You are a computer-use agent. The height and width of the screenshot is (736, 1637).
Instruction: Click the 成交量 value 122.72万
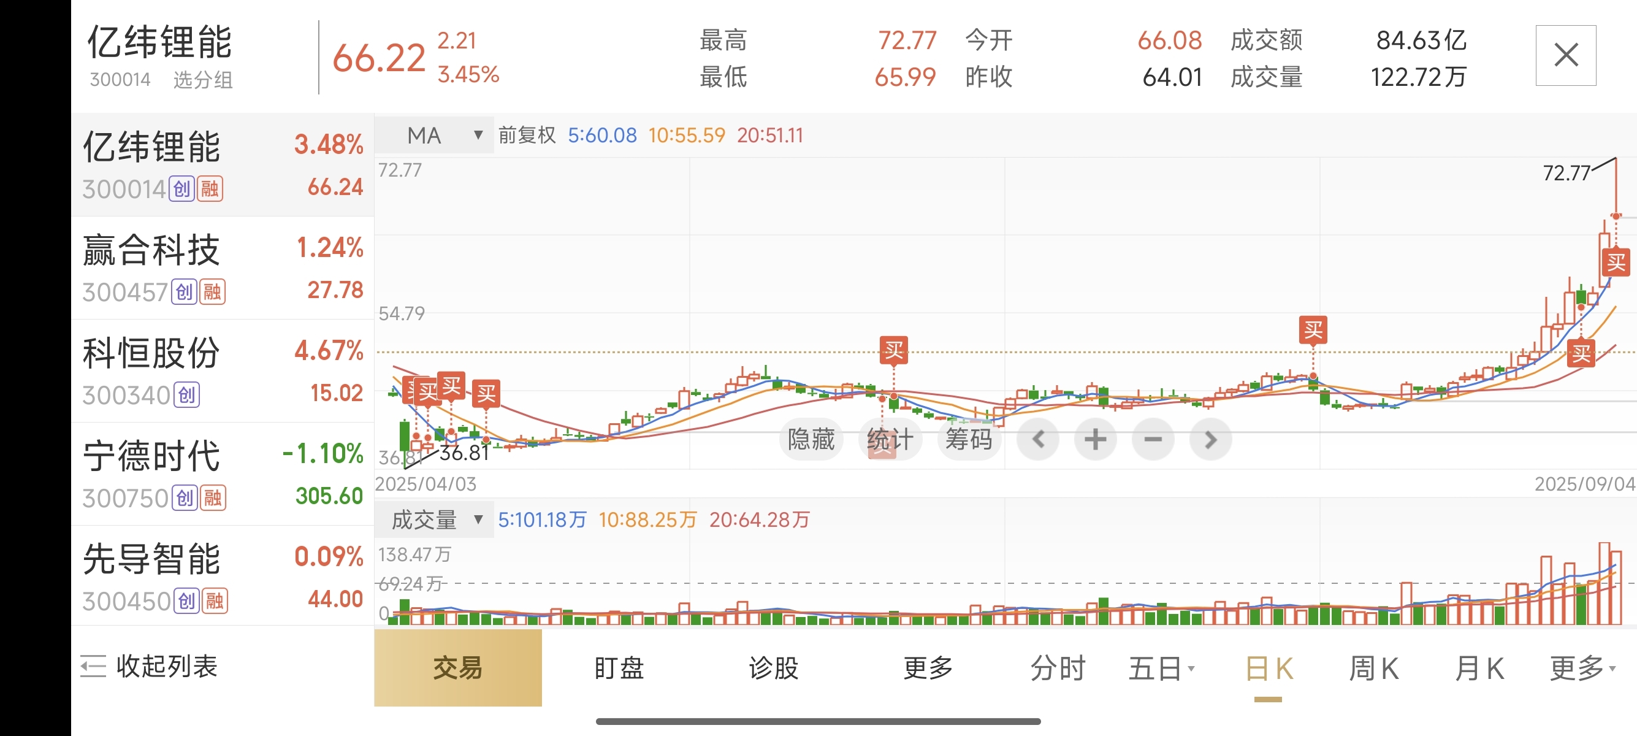point(1418,77)
